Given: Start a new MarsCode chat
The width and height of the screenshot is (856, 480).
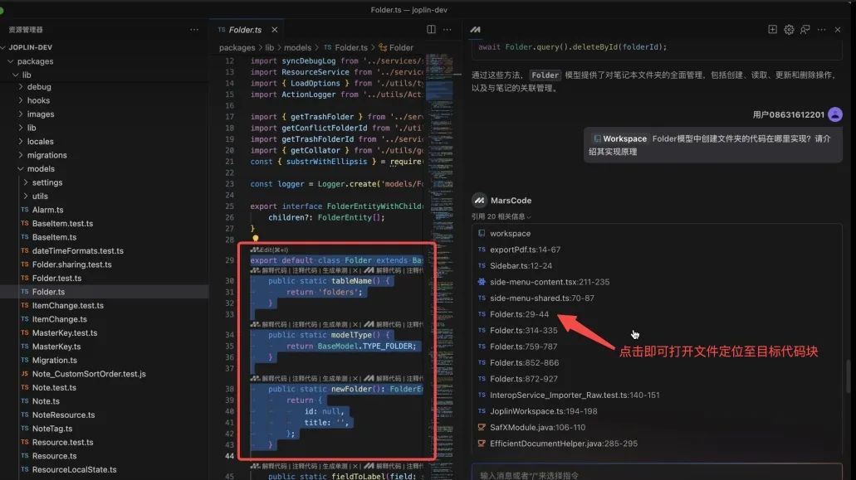Looking at the screenshot, I should (x=772, y=29).
